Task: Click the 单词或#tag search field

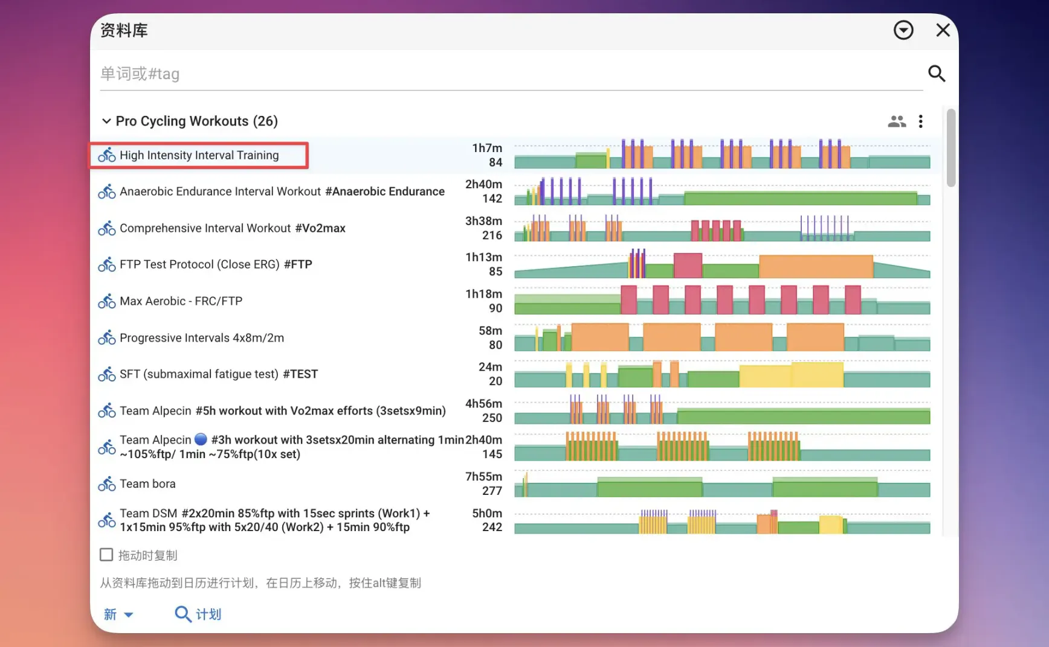Action: pos(511,74)
